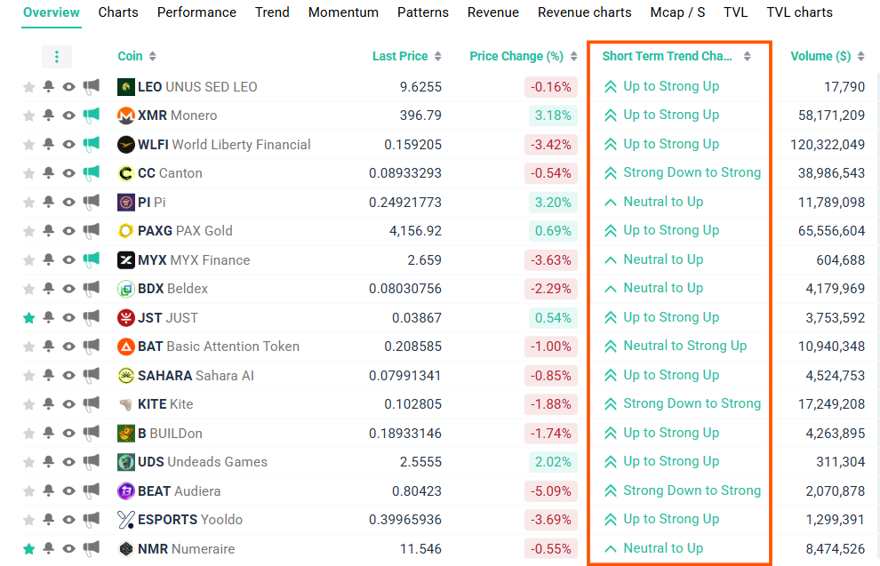Click the Basic Attention Token logo icon
880x566 pixels.
(x=125, y=347)
